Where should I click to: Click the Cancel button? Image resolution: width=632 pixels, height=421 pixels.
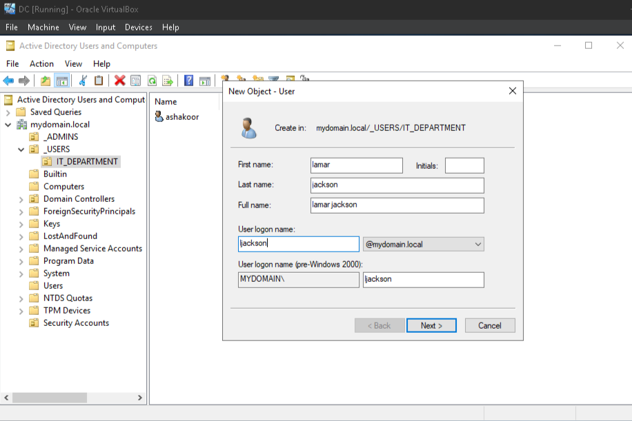point(490,326)
